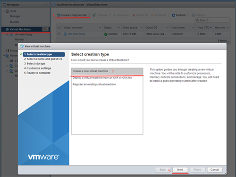236x177 pixels.
Task: Click the Storage icon in Navigator
Action: pyautogui.click(x=8, y=50)
